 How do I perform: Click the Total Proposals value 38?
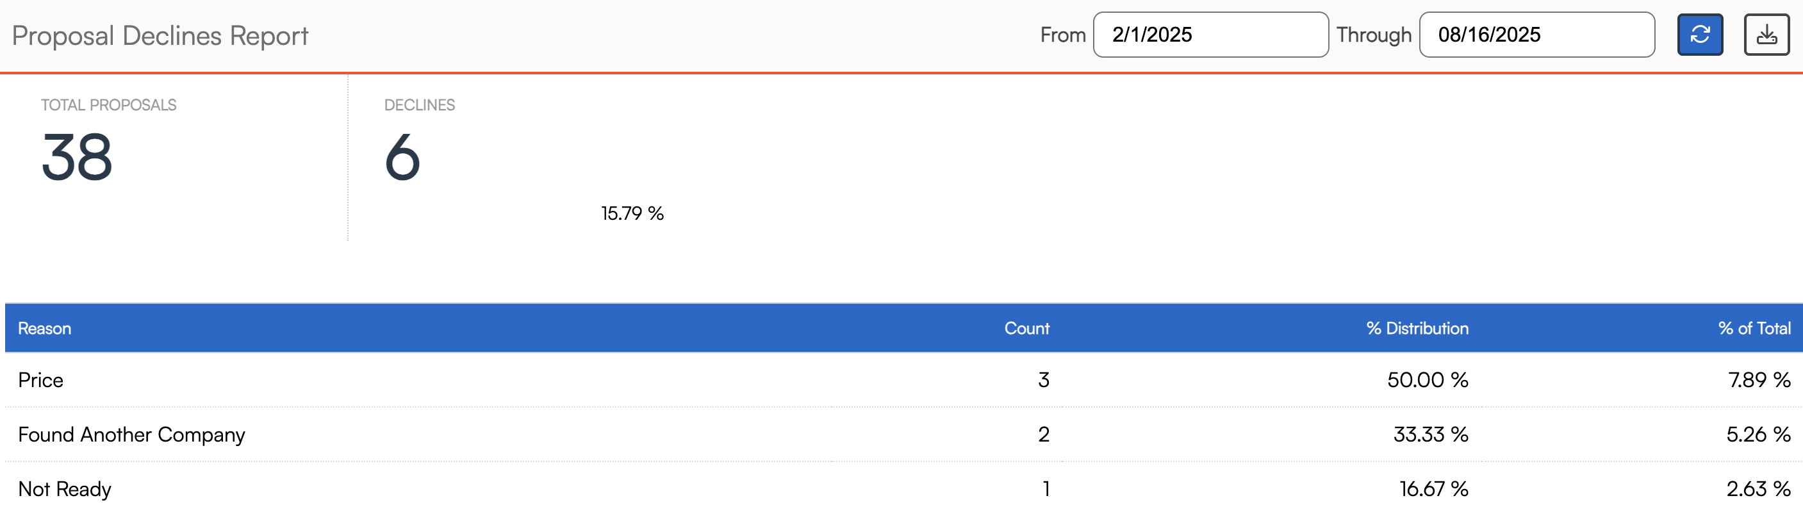coord(77,158)
